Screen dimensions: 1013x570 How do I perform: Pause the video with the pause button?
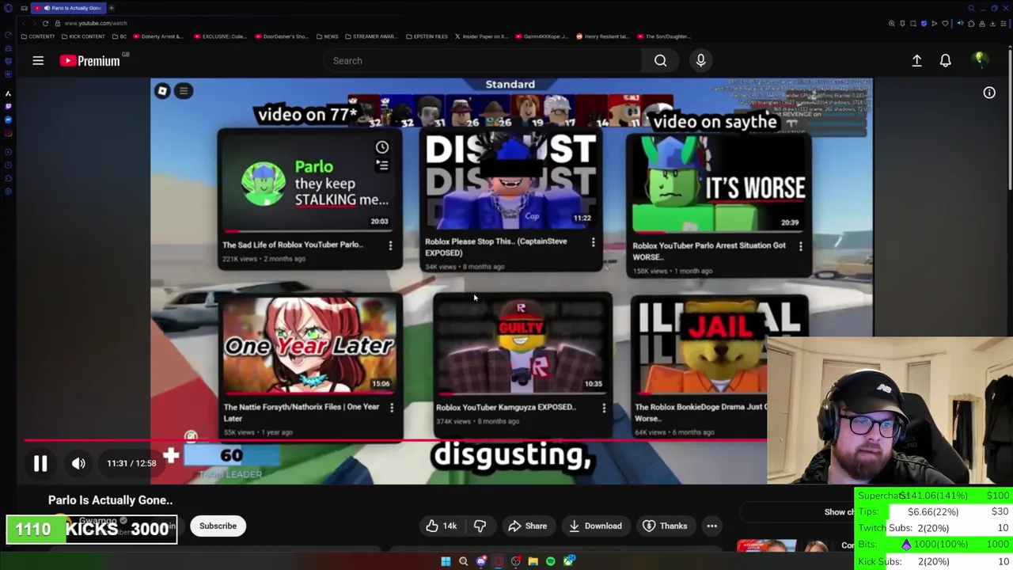[40, 463]
